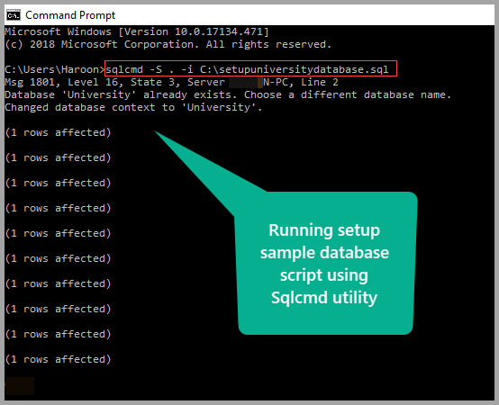
Task: Click the sqlcmd -S . -i command text
Action: coord(247,69)
